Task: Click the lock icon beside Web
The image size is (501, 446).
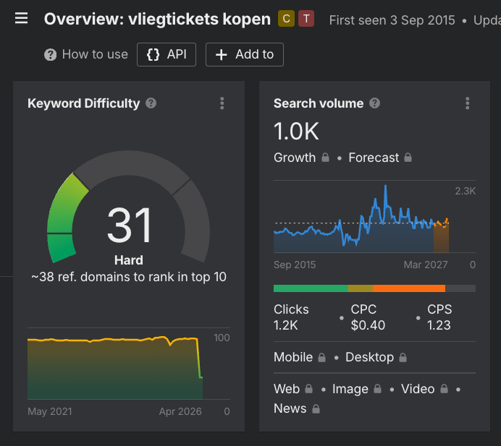Action: pos(308,389)
